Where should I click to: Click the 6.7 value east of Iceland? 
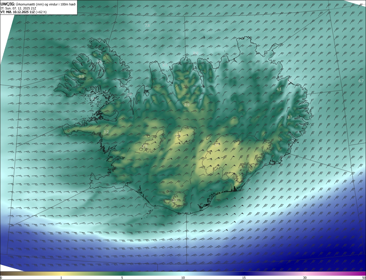[361, 81]
